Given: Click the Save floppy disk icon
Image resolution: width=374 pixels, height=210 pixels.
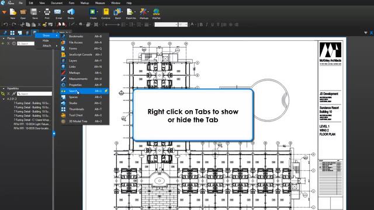Looking at the screenshot, I should (x=34, y=12).
